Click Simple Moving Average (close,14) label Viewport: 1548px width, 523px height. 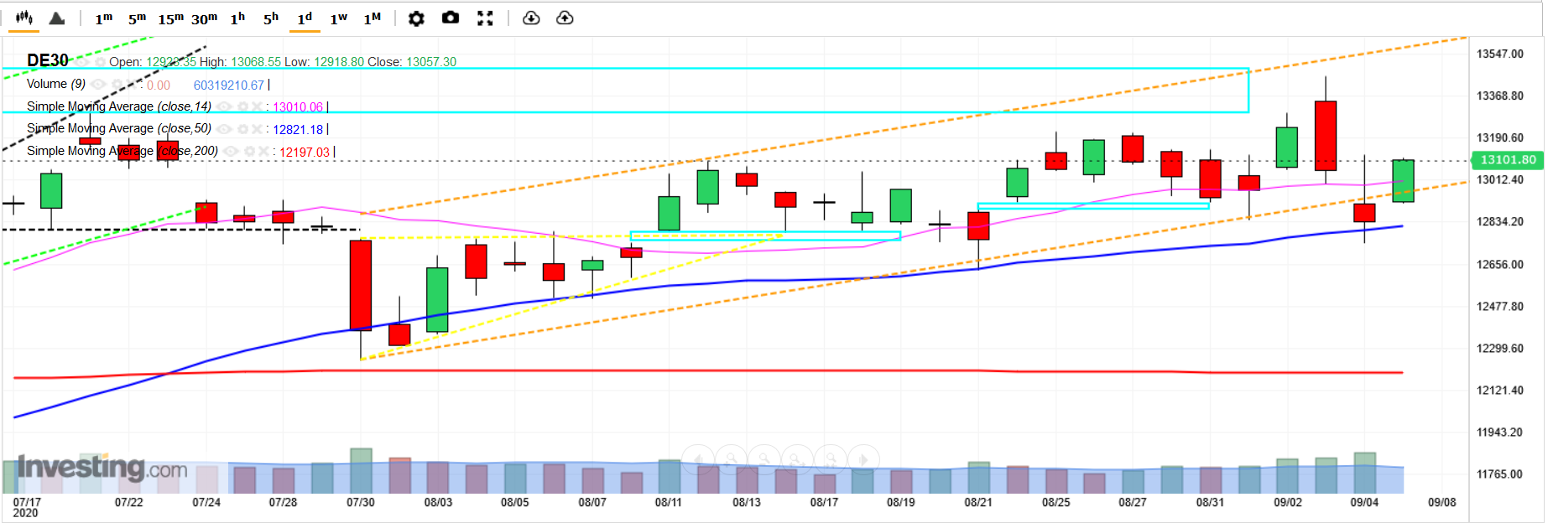(119, 106)
